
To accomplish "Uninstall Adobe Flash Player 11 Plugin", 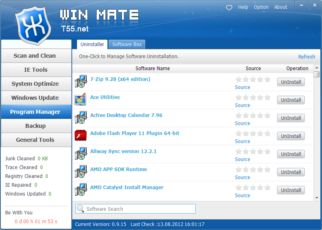I will 291,136.
